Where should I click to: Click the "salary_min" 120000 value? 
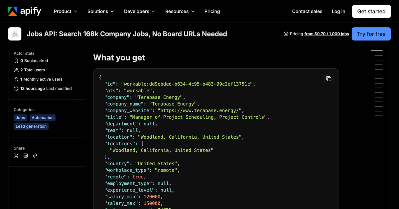click(152, 197)
